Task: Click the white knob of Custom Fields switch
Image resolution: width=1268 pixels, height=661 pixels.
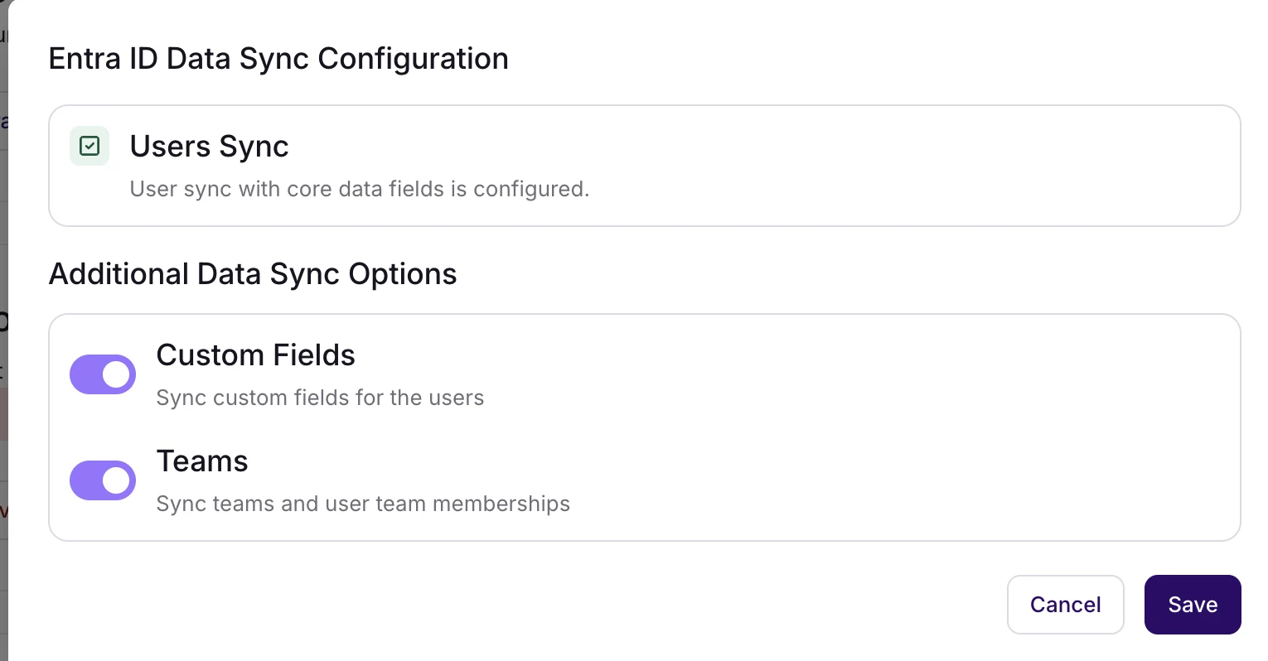Action: coord(118,374)
